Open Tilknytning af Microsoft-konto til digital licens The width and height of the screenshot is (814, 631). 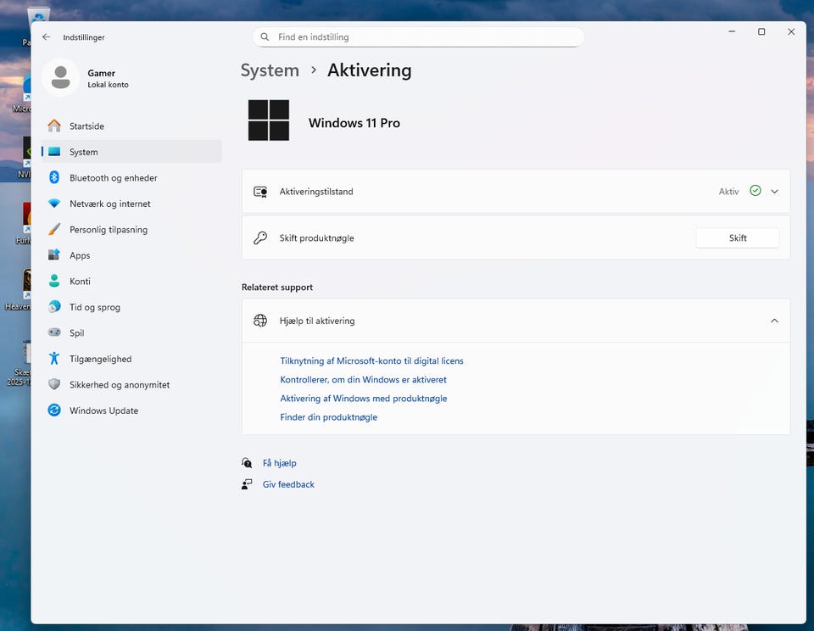371,361
